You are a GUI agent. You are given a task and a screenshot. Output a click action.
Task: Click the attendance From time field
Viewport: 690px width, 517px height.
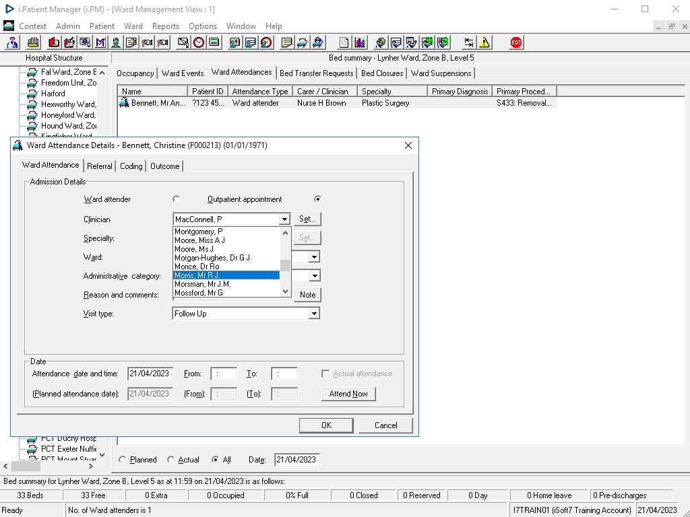224,374
